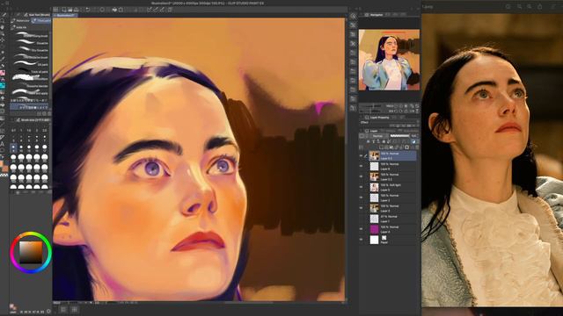Hide the purple fill layer via its eye icon
The width and height of the screenshot is (563, 316).
click(x=362, y=229)
